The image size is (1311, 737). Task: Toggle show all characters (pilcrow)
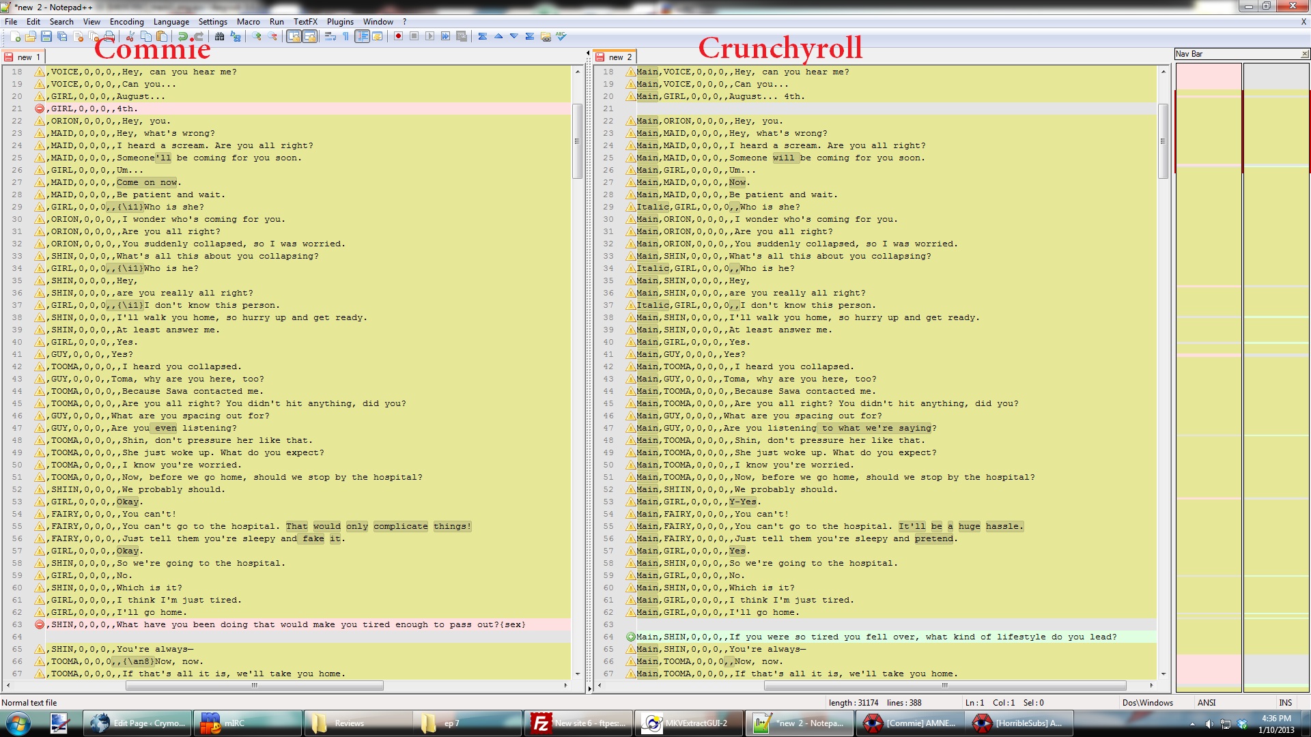[346, 36]
